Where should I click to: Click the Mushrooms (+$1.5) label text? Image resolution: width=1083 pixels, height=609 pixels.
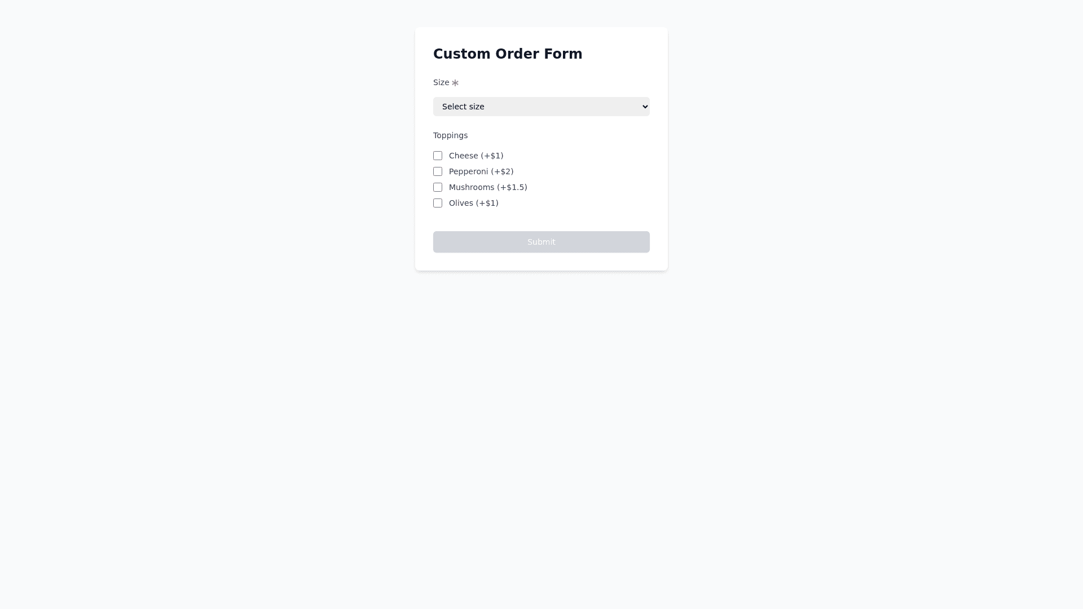(488, 187)
